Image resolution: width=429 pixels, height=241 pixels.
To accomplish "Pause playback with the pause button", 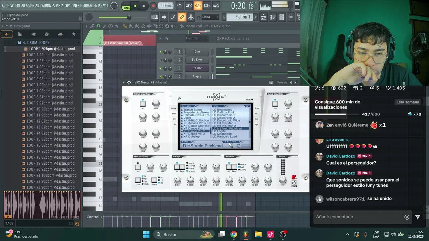I will 135,6.
